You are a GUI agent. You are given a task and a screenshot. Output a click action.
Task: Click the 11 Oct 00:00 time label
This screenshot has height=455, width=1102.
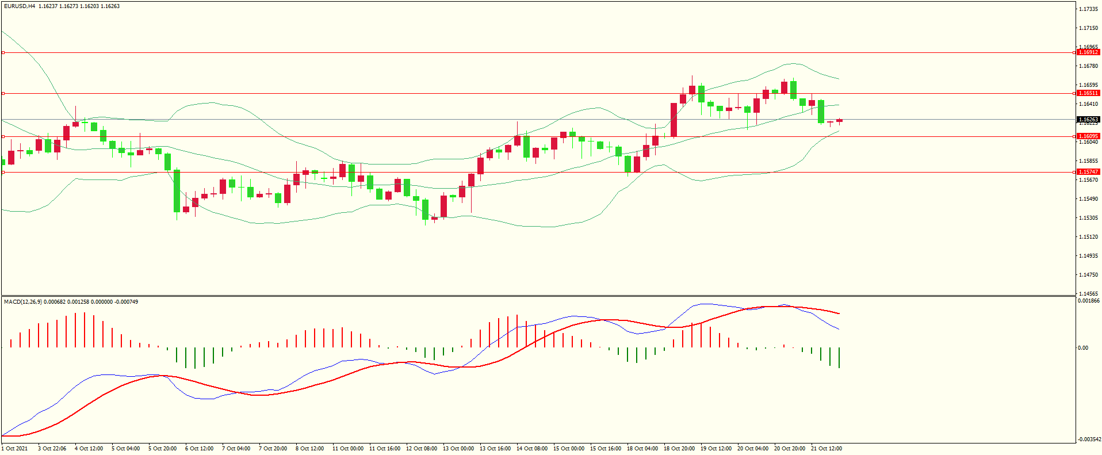(x=348, y=449)
